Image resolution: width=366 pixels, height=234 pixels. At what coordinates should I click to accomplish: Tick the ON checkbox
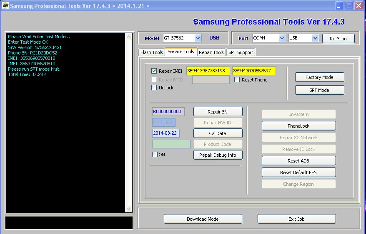(x=155, y=154)
